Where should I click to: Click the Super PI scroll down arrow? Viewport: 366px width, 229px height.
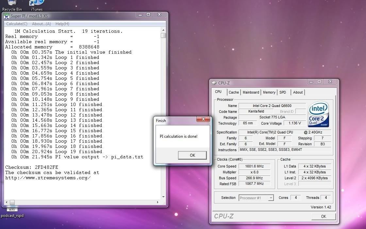pos(163,197)
